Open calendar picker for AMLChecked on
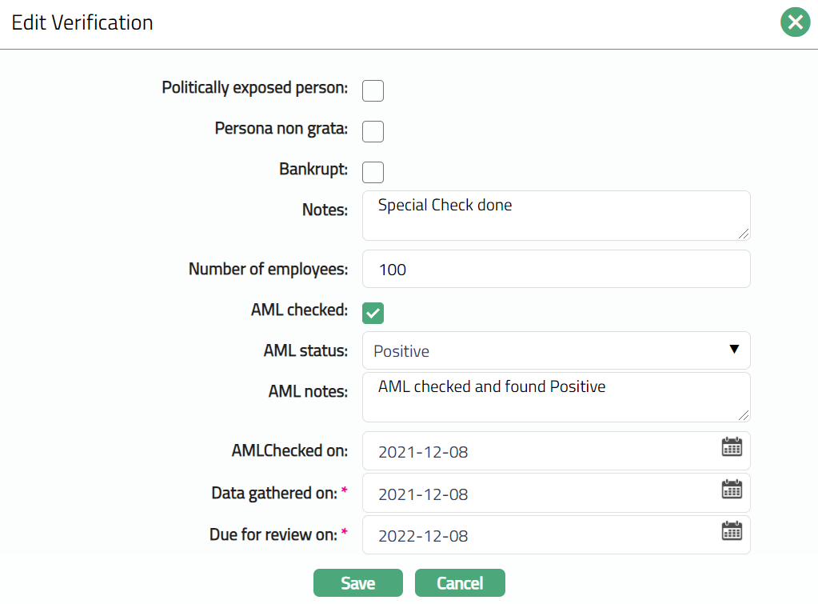The image size is (818, 604). click(732, 447)
